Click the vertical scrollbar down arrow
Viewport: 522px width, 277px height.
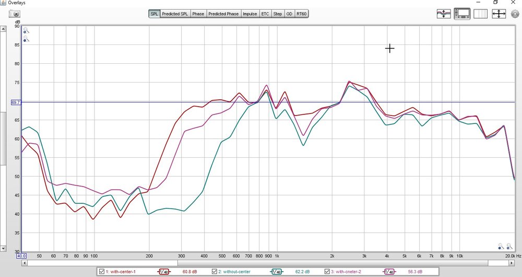(x=3, y=248)
